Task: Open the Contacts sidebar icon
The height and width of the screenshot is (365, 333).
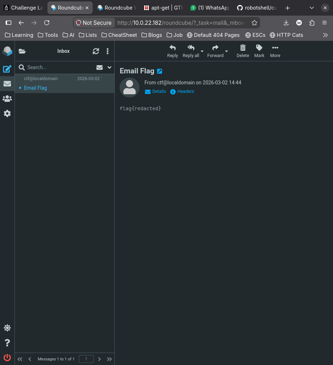Action: click(x=7, y=99)
